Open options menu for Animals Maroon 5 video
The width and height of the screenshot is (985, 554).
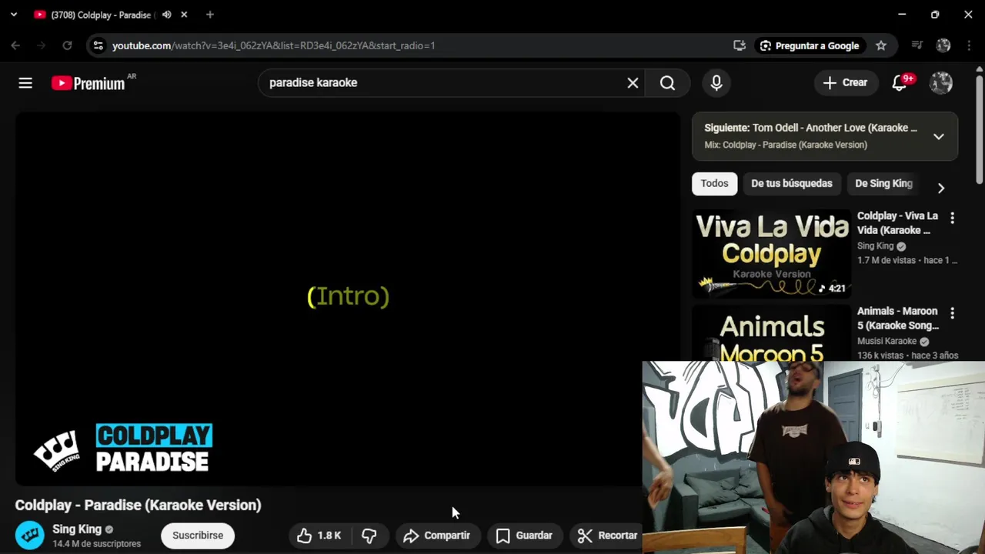[x=952, y=313]
